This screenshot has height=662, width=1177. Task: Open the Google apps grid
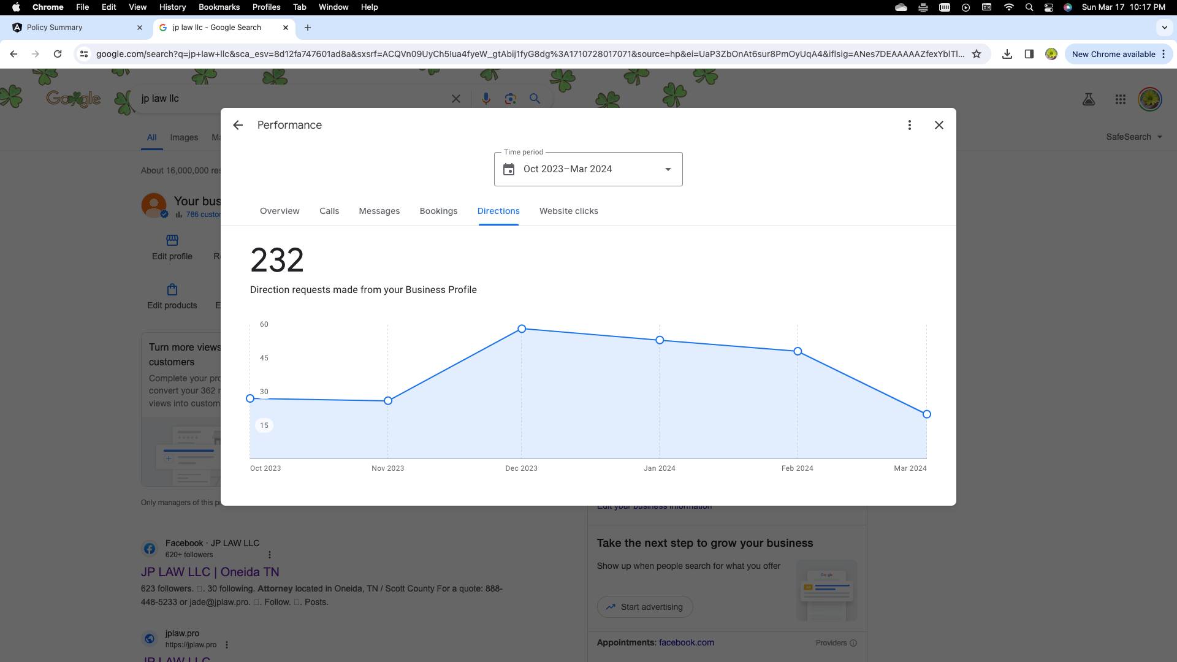[x=1121, y=99]
